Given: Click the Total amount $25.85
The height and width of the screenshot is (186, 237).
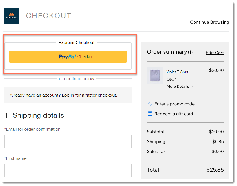Looking at the screenshot, I should (215, 170).
